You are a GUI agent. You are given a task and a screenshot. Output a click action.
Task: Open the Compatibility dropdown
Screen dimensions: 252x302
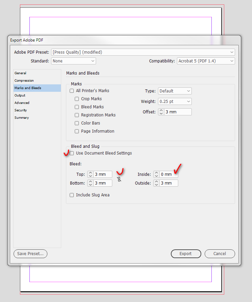206,61
